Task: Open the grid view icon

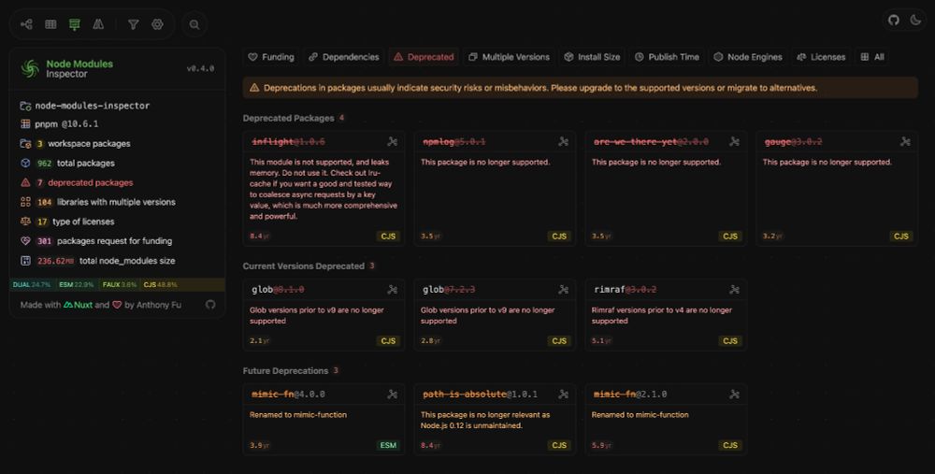Action: pos(50,24)
